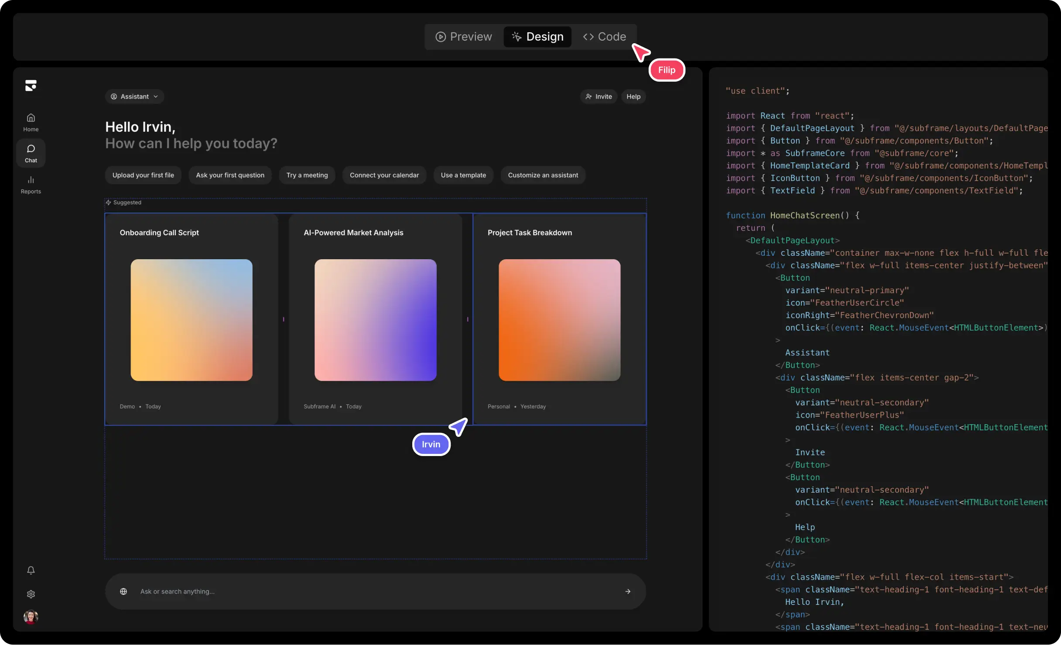The height and width of the screenshot is (645, 1061).
Task: Click the globe icon in the search bar
Action: (123, 591)
